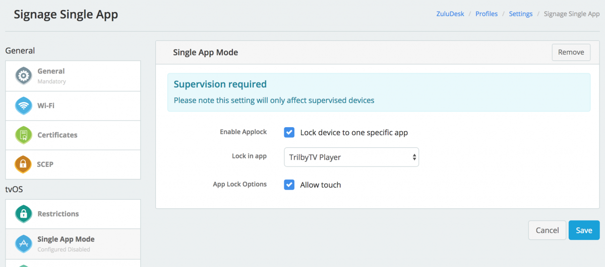605x267 pixels.
Task: Click the Cancel button
Action: tap(547, 230)
